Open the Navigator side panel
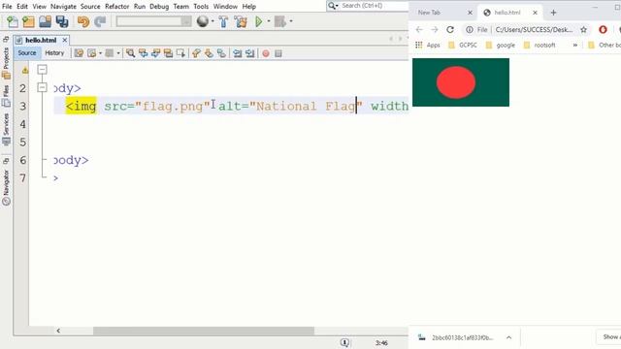The image size is (621, 349). 6,187
